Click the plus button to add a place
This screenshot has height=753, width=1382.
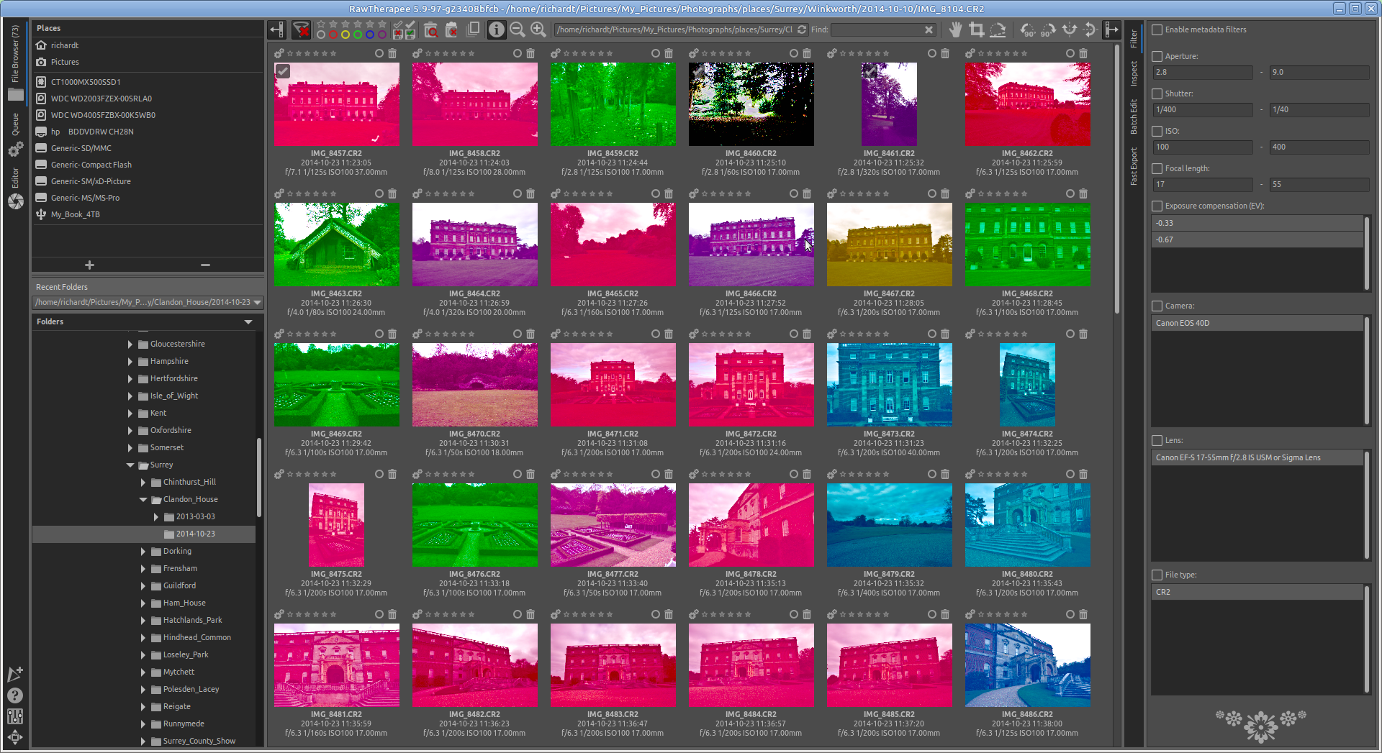click(x=89, y=265)
